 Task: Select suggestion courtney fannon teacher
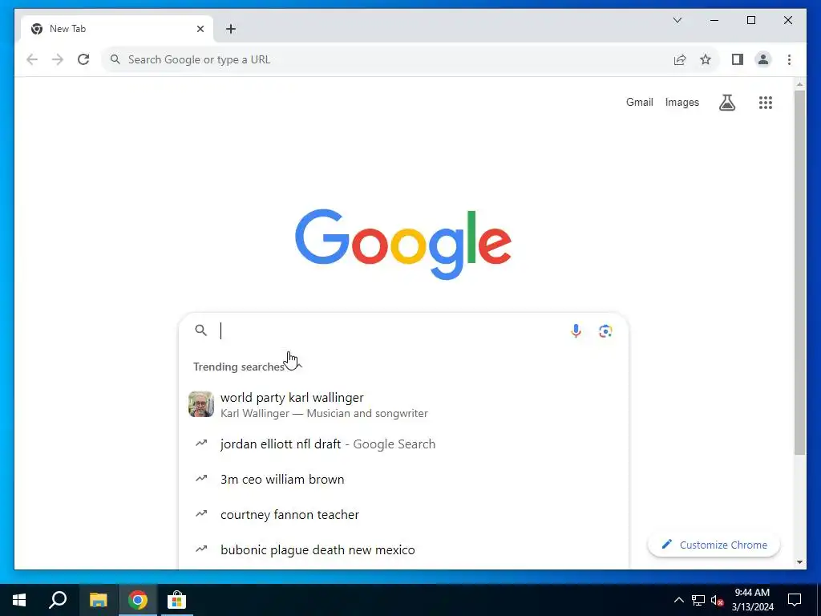(403, 514)
